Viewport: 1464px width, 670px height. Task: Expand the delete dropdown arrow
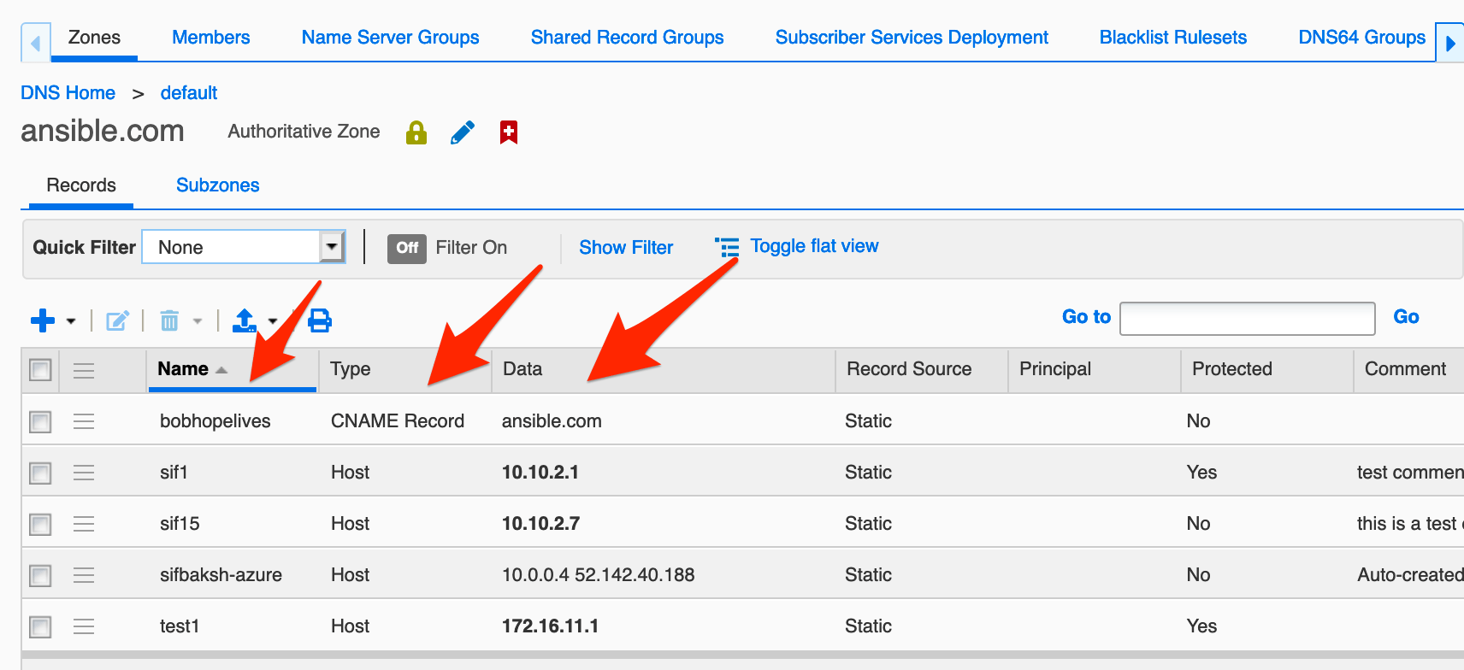click(198, 321)
